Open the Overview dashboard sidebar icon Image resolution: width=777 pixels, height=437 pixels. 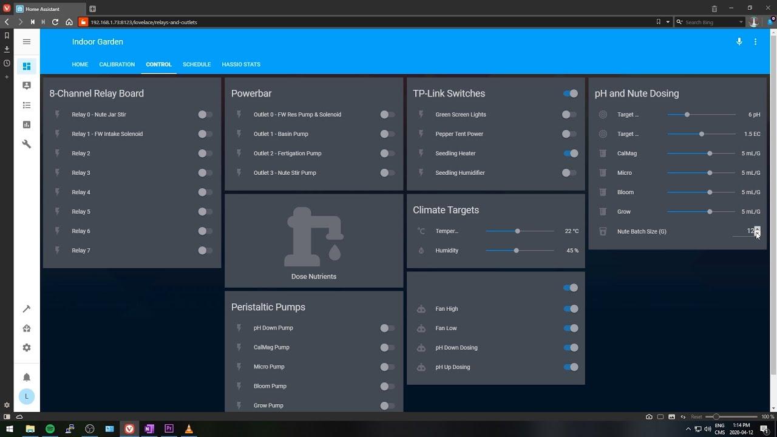27,66
